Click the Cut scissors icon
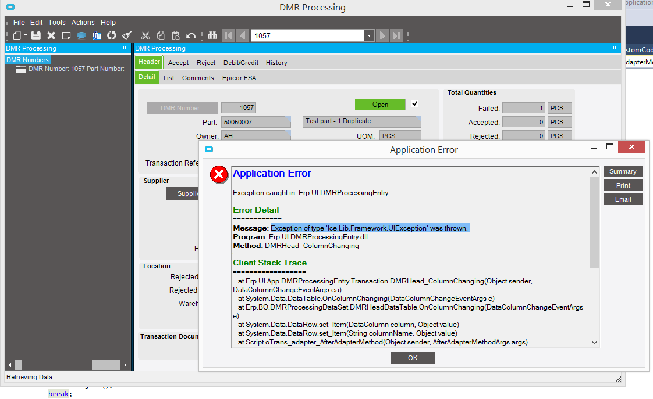 (x=145, y=36)
